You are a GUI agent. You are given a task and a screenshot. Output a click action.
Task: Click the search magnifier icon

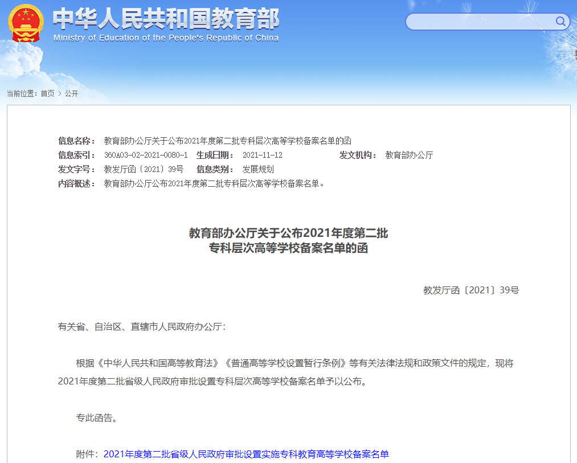pyautogui.click(x=560, y=21)
